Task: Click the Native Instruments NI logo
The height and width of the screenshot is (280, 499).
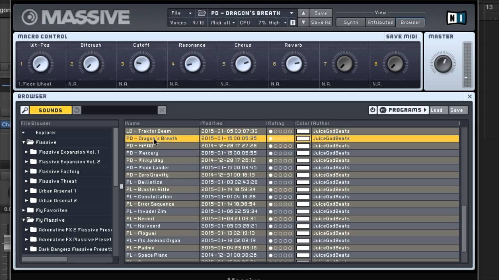Action: click(x=456, y=18)
